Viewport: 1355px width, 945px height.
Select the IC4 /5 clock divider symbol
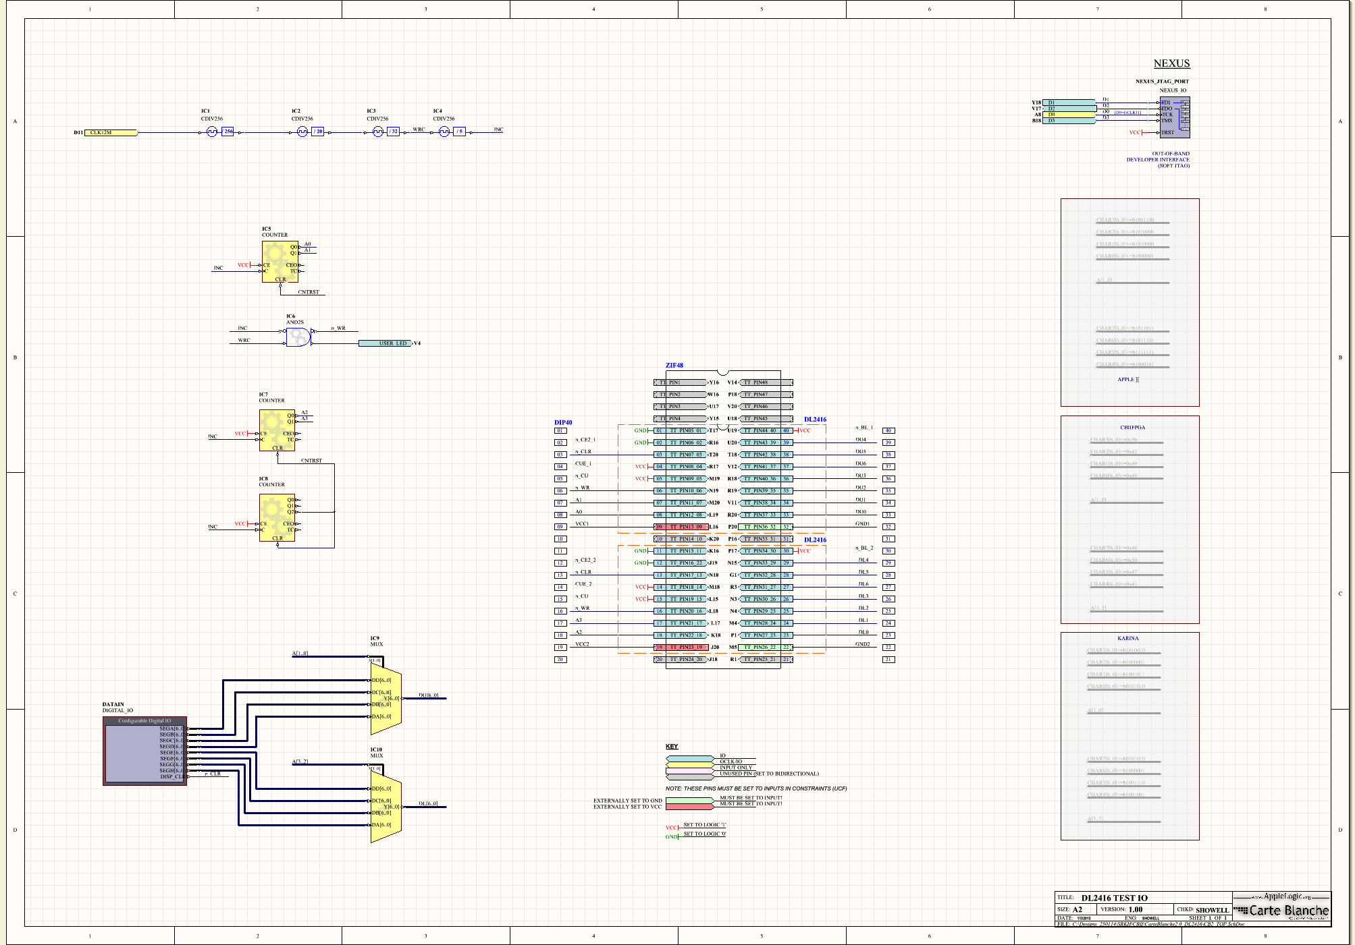click(452, 132)
